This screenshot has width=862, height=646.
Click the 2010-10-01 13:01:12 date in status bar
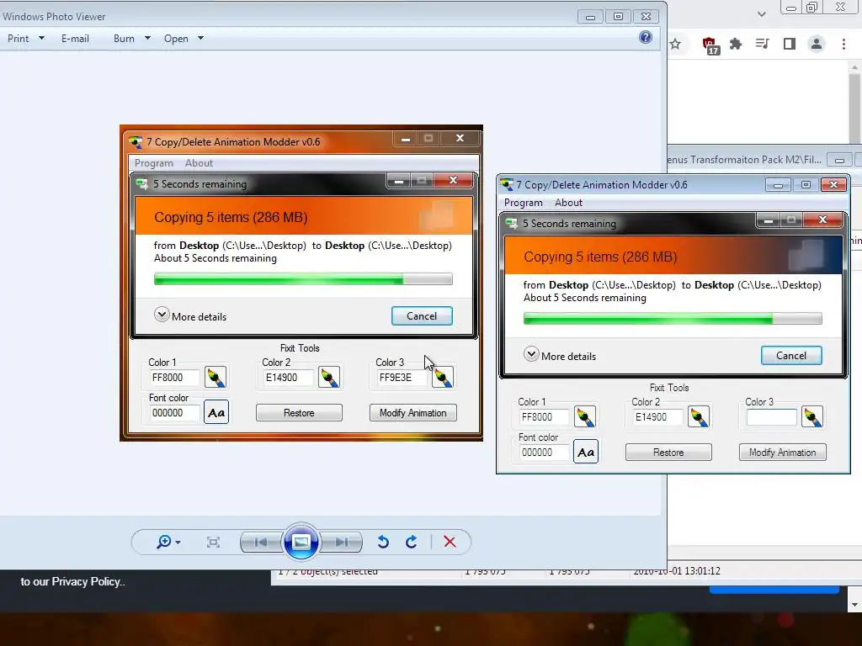click(x=677, y=571)
